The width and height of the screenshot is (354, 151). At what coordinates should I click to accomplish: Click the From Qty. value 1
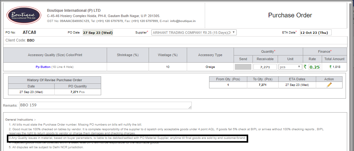tap(228, 85)
